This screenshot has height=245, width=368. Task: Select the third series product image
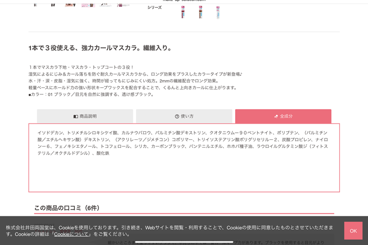tap(218, 11)
